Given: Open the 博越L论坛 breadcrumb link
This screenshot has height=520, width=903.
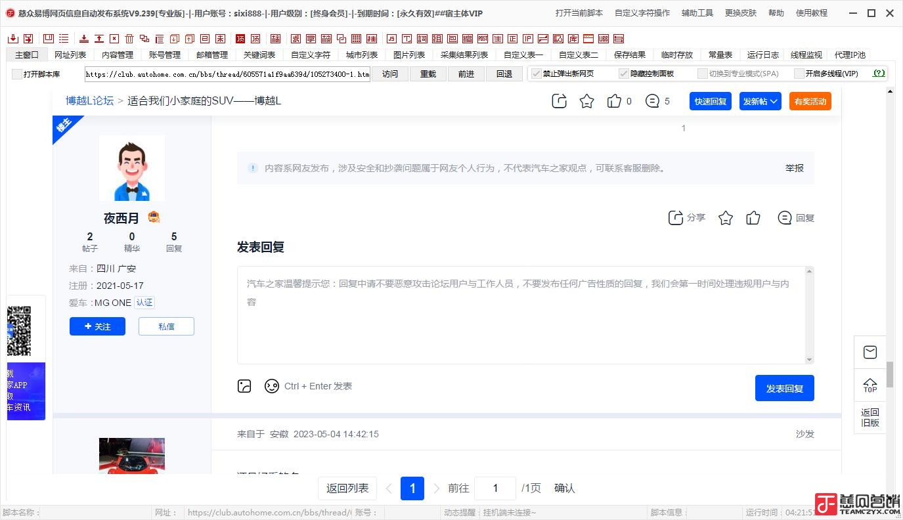Looking at the screenshot, I should [x=89, y=101].
